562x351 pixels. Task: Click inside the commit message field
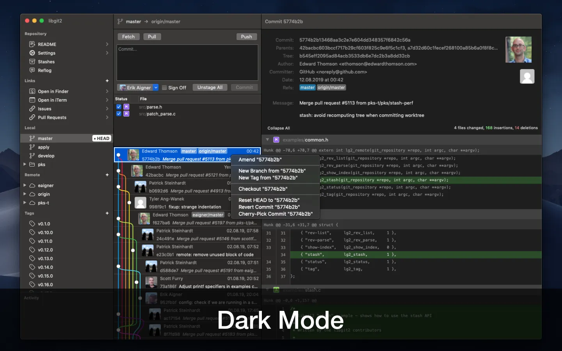(187, 62)
